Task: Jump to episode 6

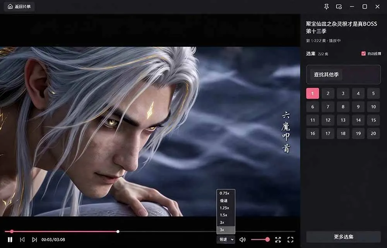Action: [312, 107]
